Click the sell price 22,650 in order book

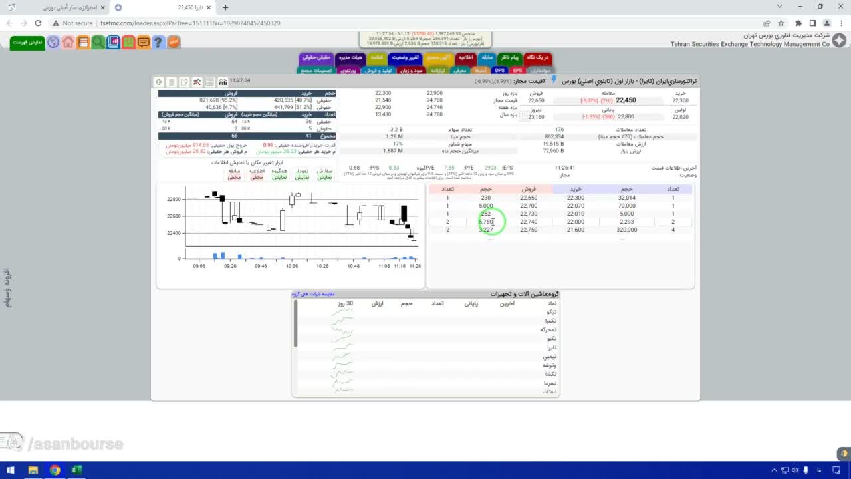(529, 198)
